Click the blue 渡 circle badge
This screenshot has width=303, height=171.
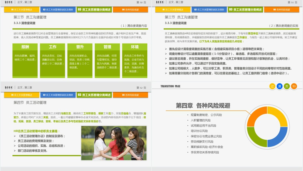[x=279, y=86]
